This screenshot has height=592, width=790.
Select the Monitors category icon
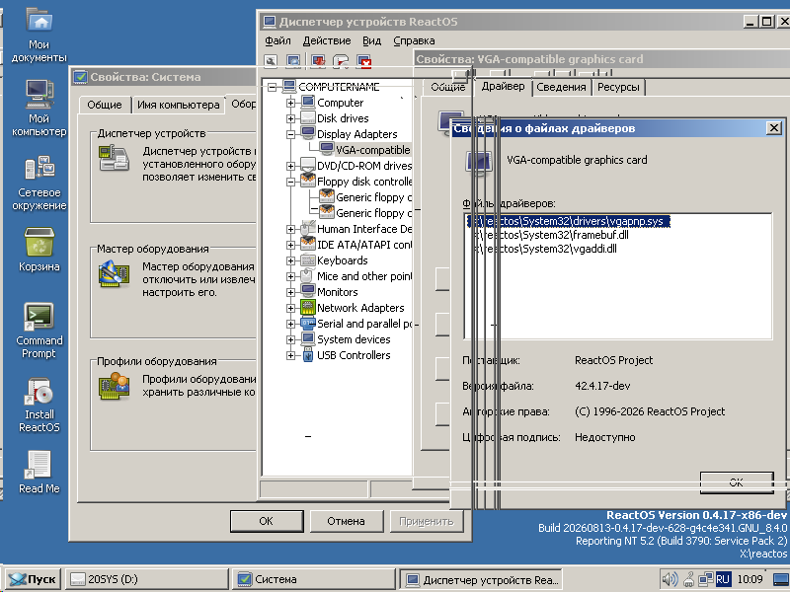(x=307, y=291)
